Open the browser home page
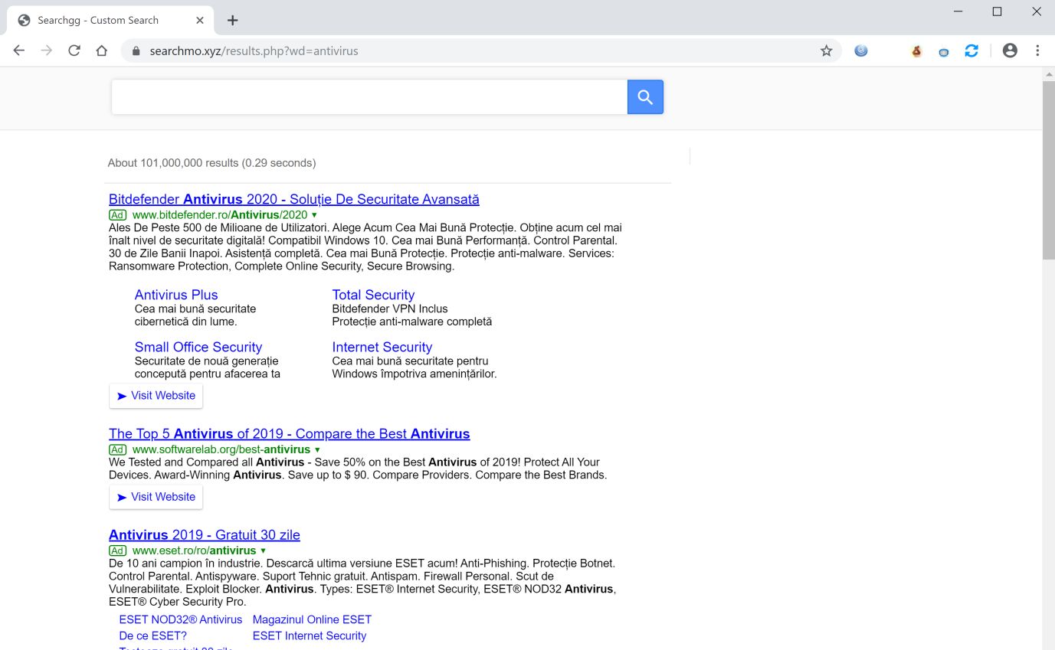Screen dimensions: 1055x650 [101, 51]
